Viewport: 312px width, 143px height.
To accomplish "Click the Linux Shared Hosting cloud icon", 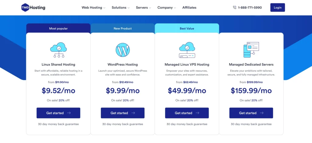I will point(58,50).
